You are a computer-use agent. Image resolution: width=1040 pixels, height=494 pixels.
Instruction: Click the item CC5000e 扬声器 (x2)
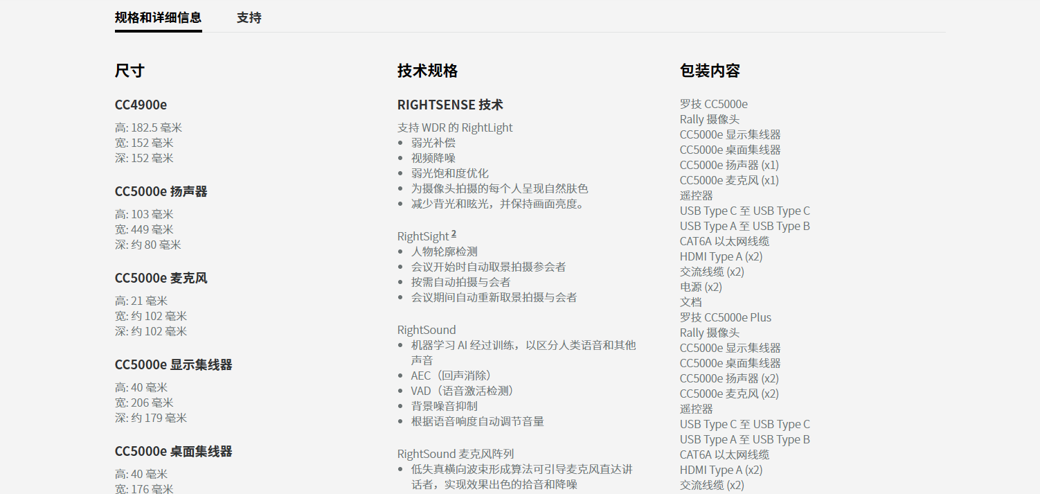click(730, 378)
